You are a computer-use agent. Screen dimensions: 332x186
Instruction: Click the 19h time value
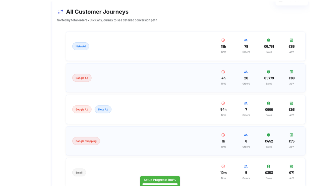coord(223,47)
